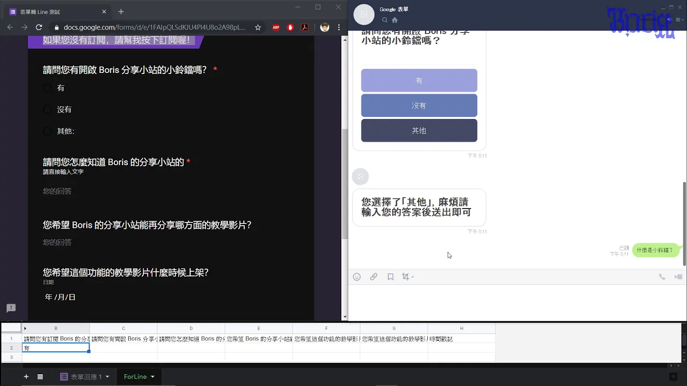Screen dimensions: 687x386
Task: Open the ABP Adblock Plus extension
Action: pos(276,27)
